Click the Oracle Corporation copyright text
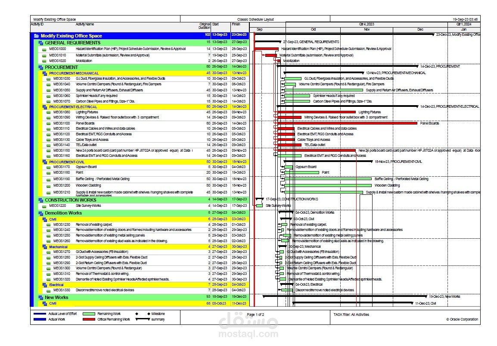 pos(462,319)
